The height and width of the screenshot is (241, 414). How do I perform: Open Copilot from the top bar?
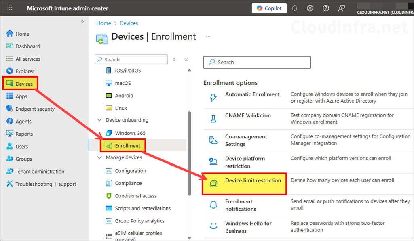pos(269,8)
